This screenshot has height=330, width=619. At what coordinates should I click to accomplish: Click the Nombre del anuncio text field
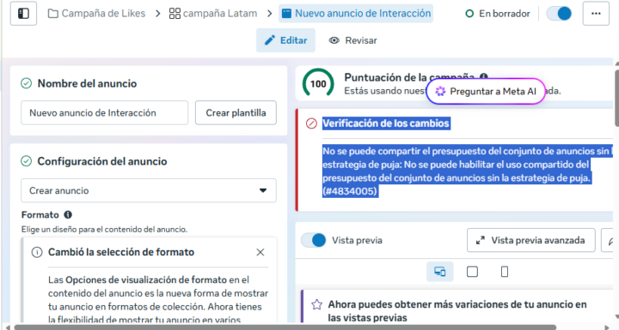coord(104,113)
